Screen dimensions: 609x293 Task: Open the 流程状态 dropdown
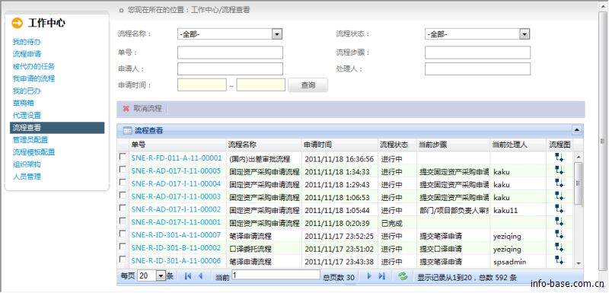pos(525,34)
